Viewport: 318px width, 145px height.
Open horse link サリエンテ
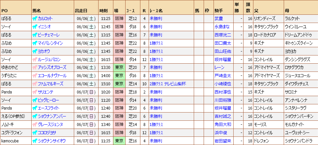tap(45, 92)
